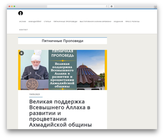
Task: Go to СТАТЬИ section
Action: point(48,22)
